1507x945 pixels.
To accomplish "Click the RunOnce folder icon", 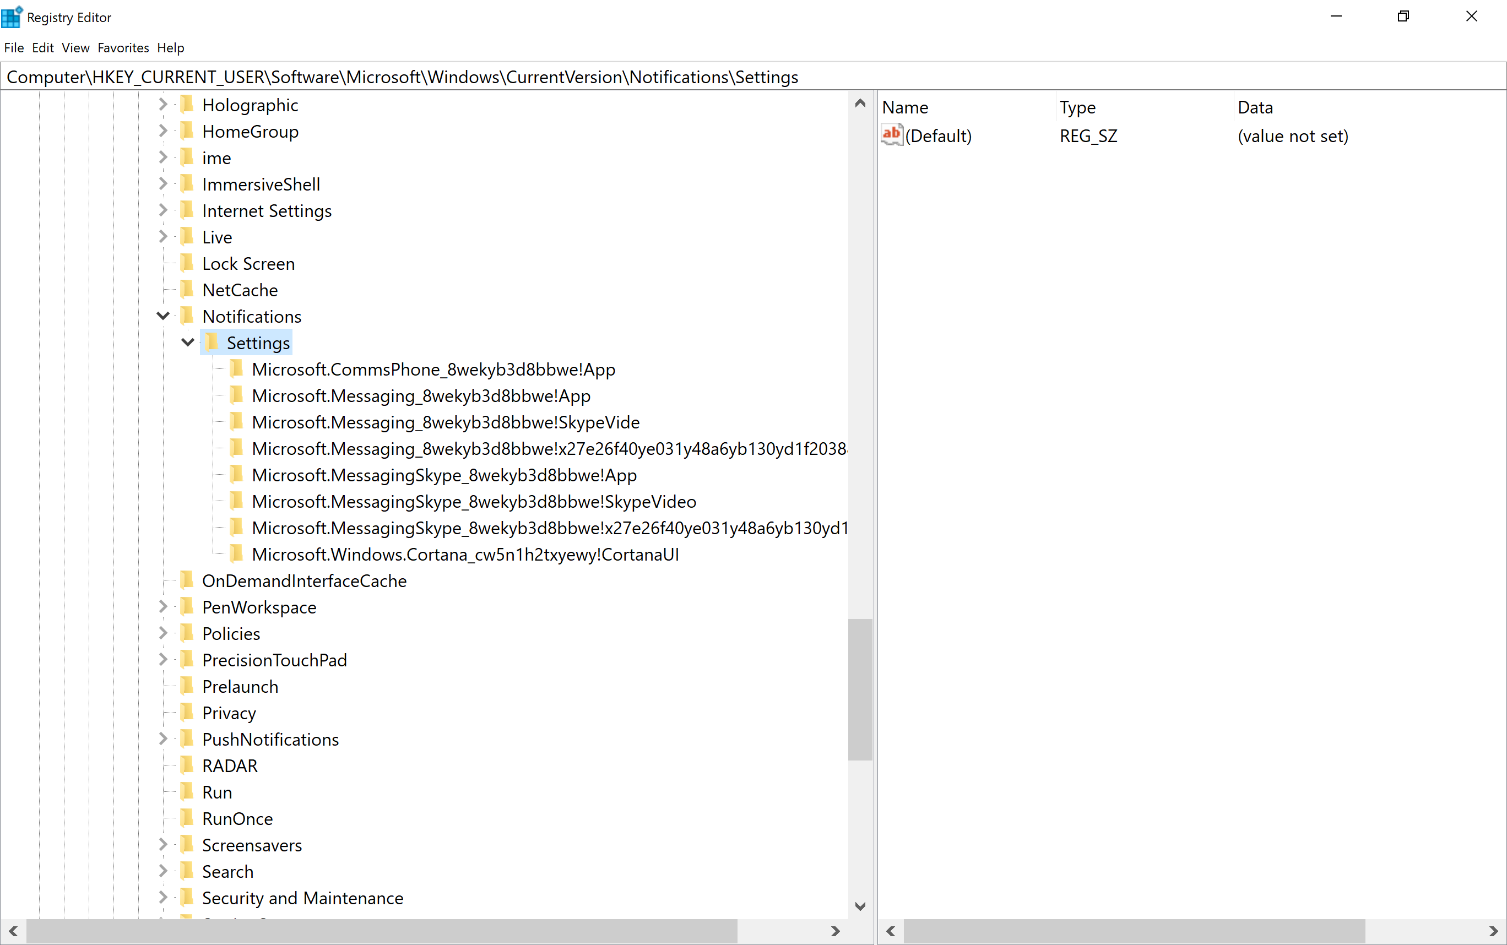I will coord(187,817).
